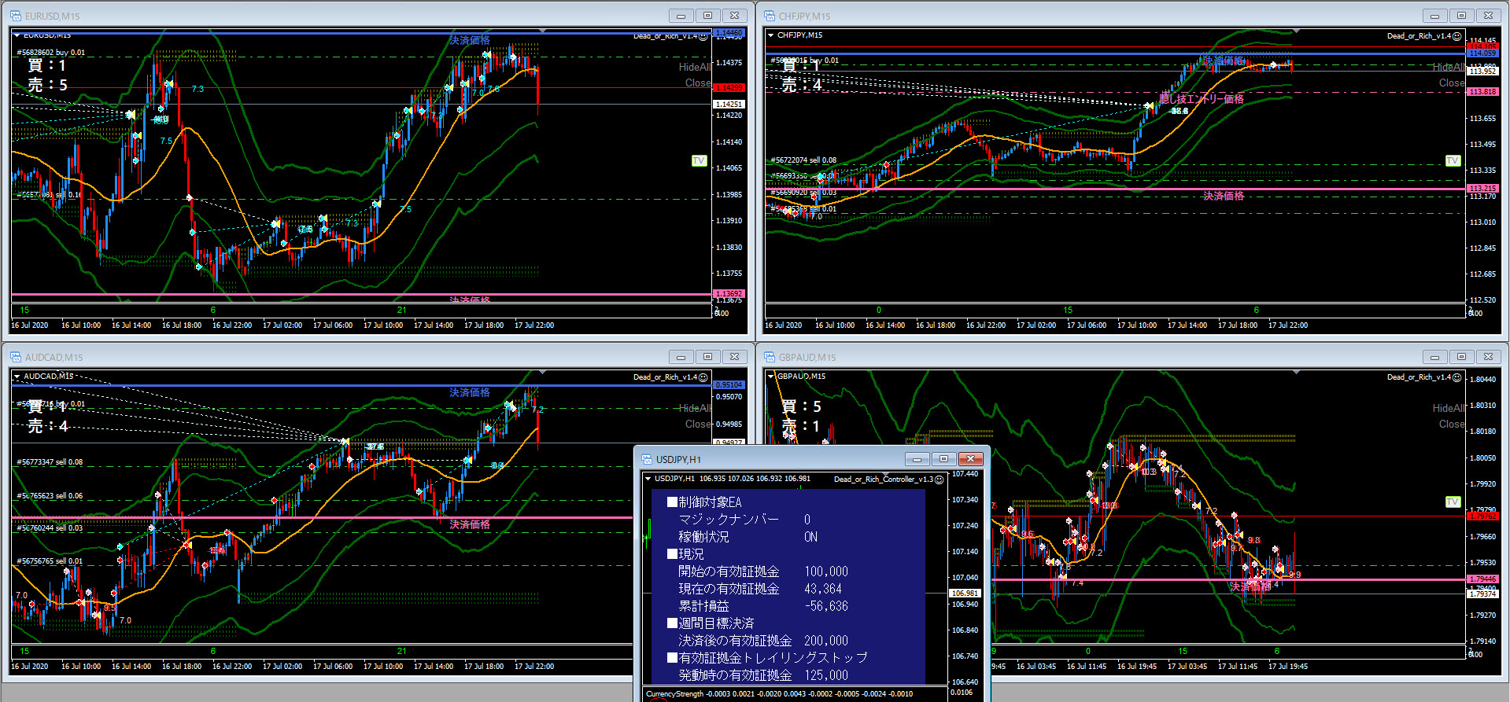This screenshot has width=1510, height=702.
Task: Click HideAll in the EURUSD chart
Action: click(695, 68)
